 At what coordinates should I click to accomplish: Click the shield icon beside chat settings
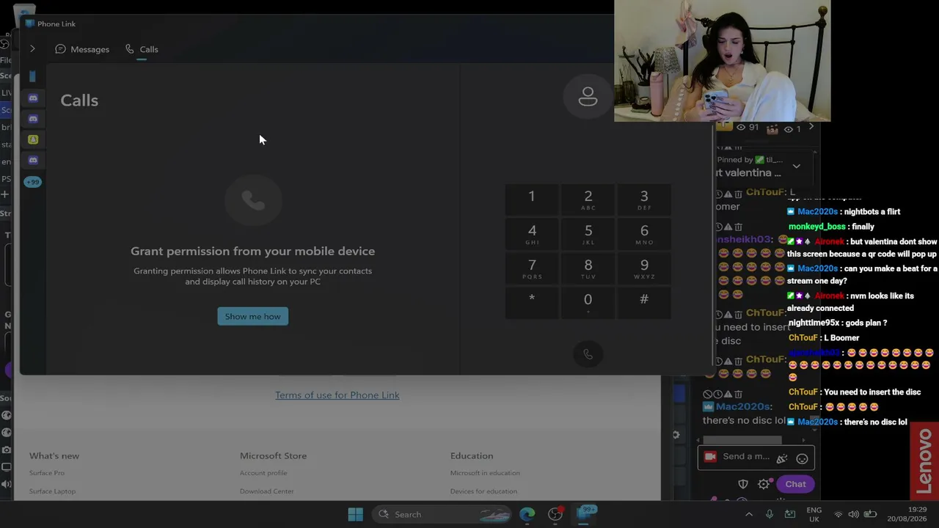pyautogui.click(x=743, y=484)
